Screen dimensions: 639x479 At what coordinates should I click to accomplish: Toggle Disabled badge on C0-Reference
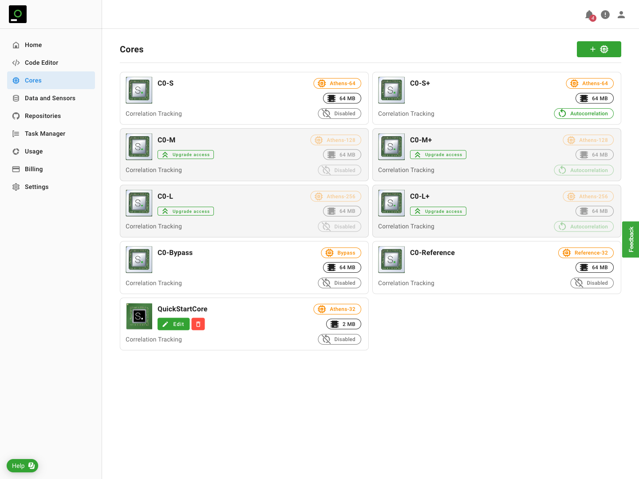coord(592,283)
